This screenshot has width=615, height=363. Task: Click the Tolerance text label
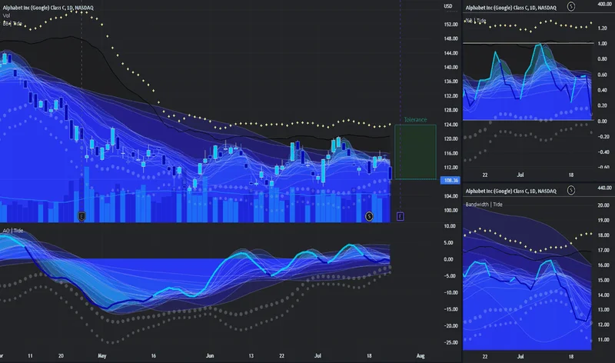(415, 121)
